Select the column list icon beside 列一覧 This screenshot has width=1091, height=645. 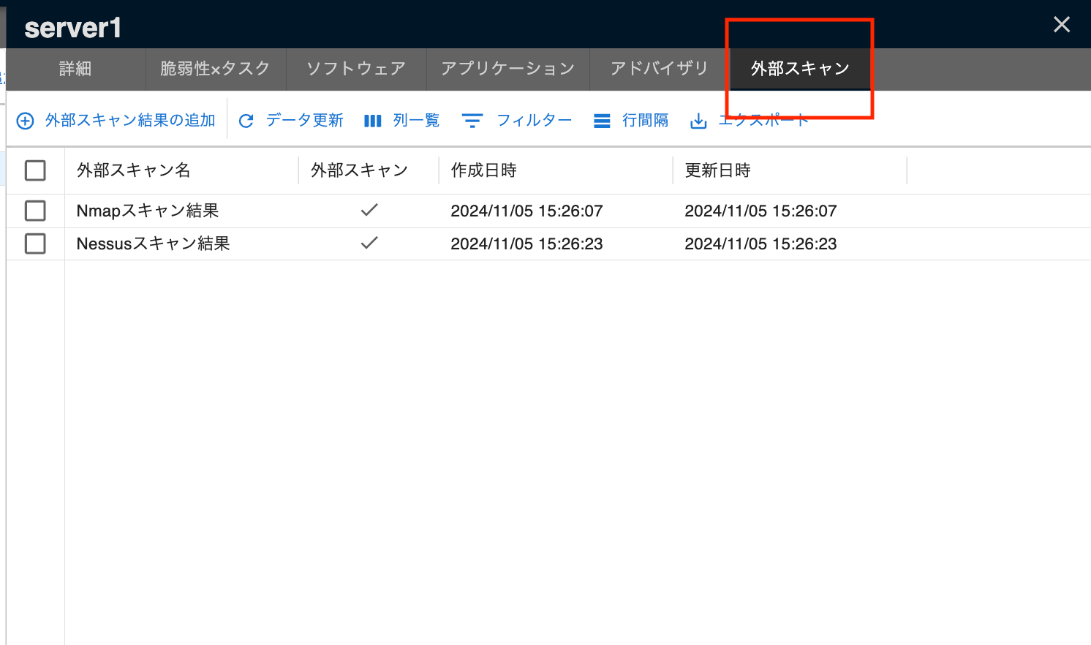click(x=372, y=120)
